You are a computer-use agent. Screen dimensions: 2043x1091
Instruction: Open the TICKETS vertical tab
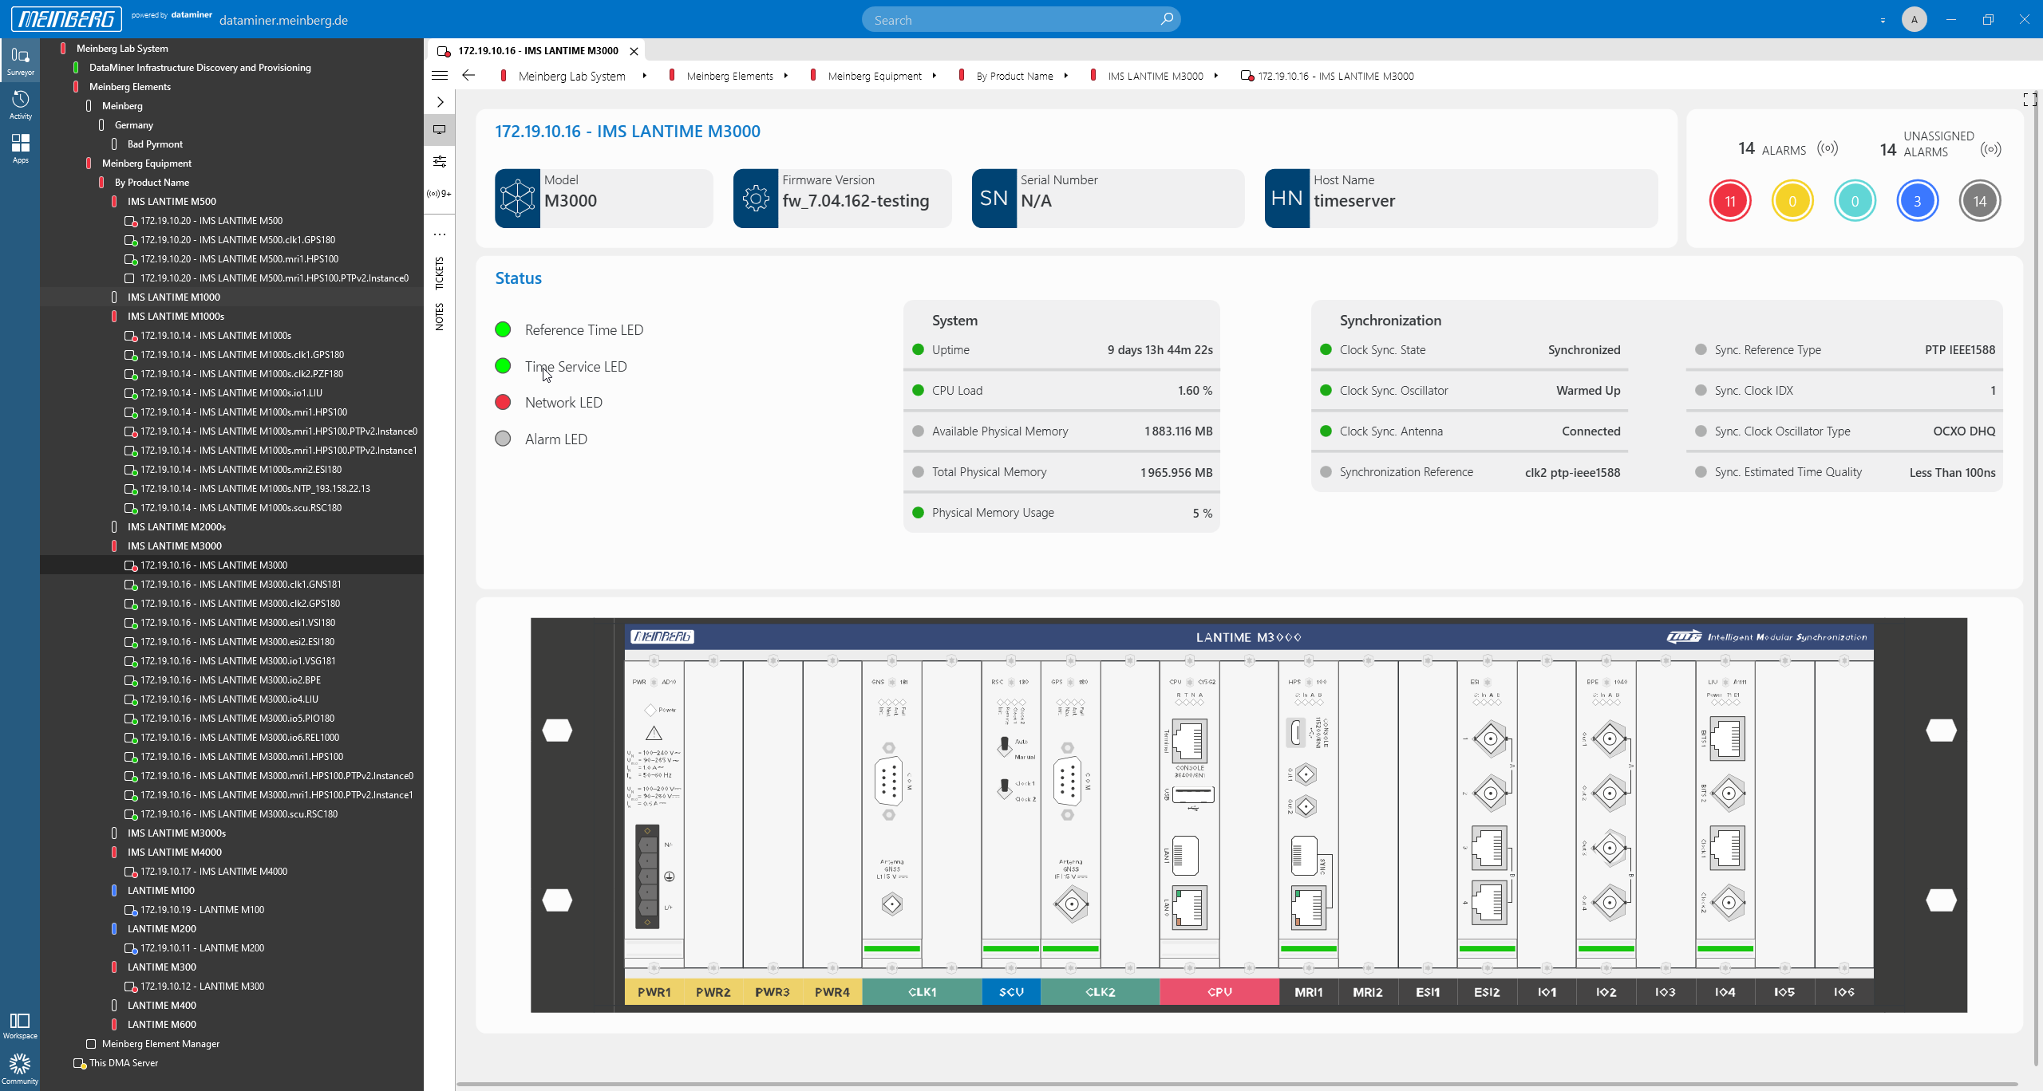pos(440,274)
